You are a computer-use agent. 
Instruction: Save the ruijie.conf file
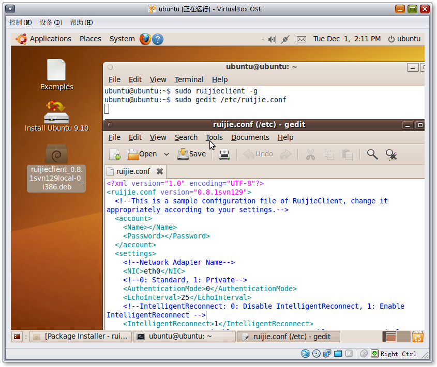(192, 154)
